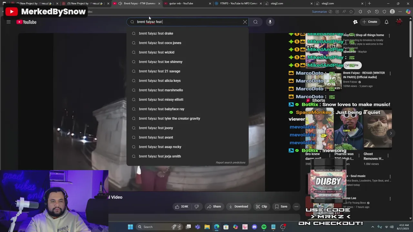Screen dimensions: 413x232
Task: Open options for Wayfair sponsored card
Action: click(x=389, y=36)
